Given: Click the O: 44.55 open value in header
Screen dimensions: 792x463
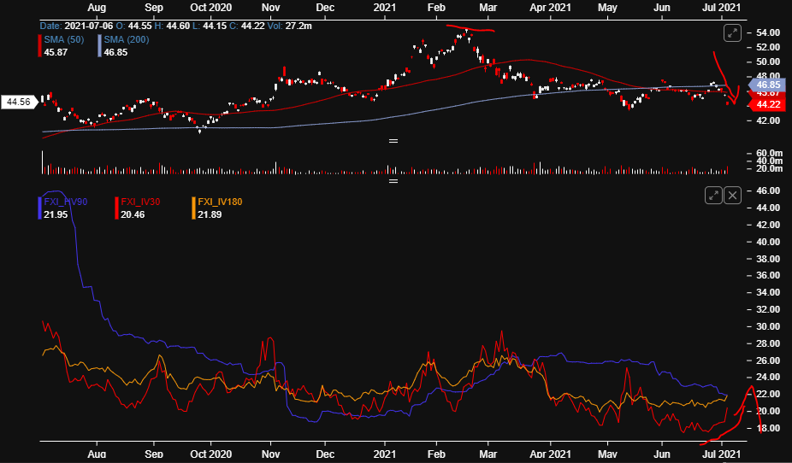Looking at the screenshot, I should pos(133,26).
